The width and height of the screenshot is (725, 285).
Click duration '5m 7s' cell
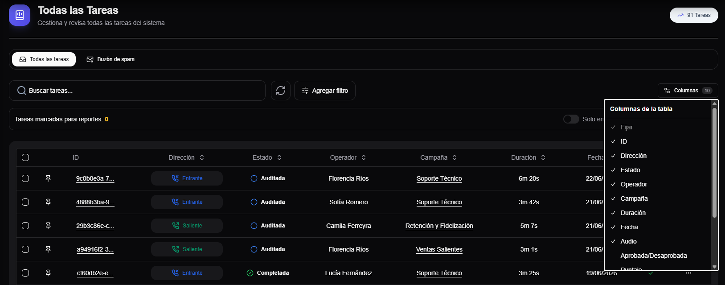point(529,226)
